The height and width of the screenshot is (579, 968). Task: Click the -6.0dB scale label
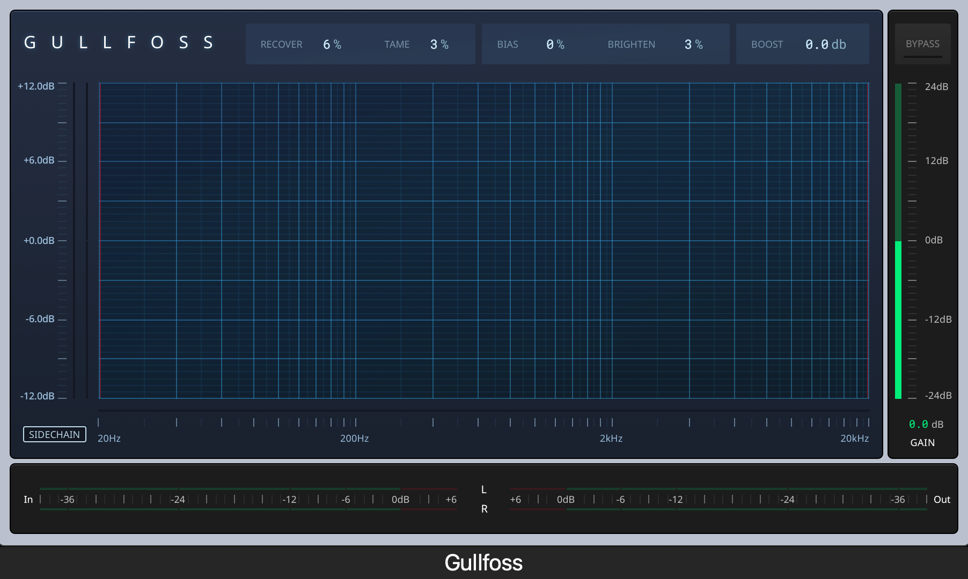[40, 319]
